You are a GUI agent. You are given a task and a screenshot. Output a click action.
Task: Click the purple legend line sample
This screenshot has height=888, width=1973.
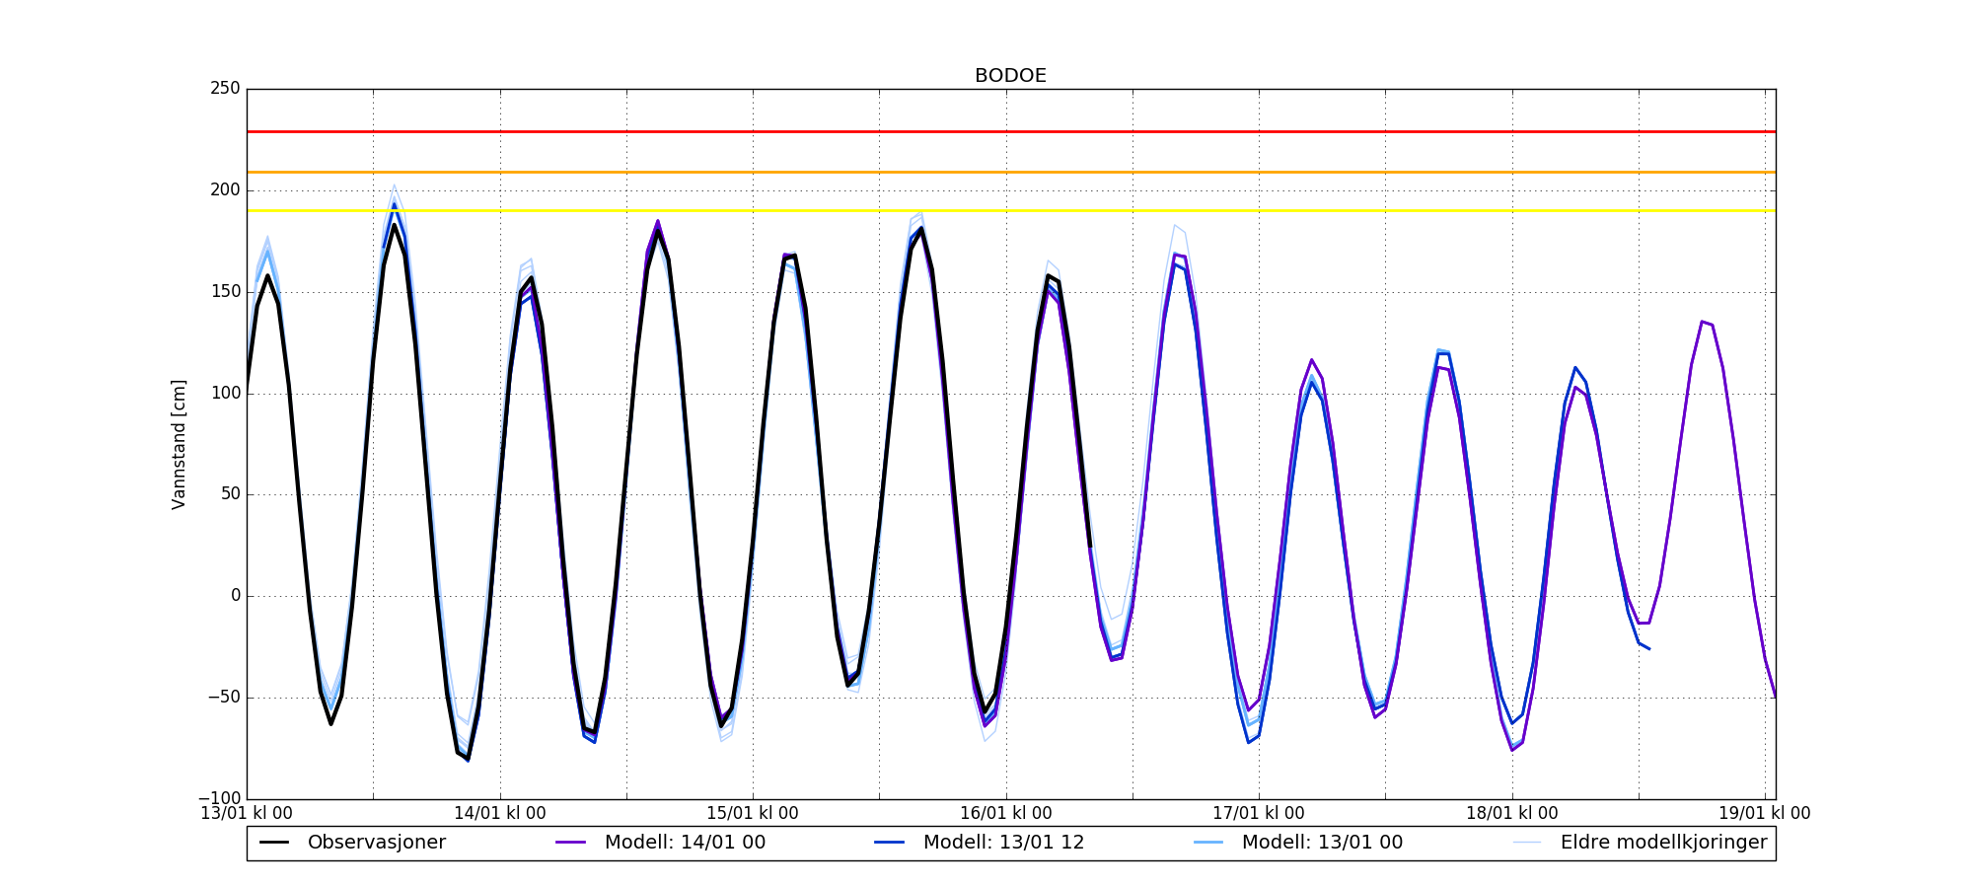(x=571, y=843)
